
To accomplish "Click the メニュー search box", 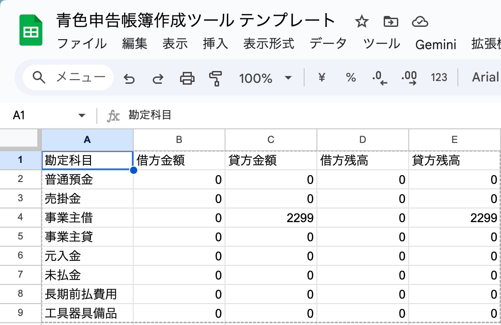I will (68, 77).
